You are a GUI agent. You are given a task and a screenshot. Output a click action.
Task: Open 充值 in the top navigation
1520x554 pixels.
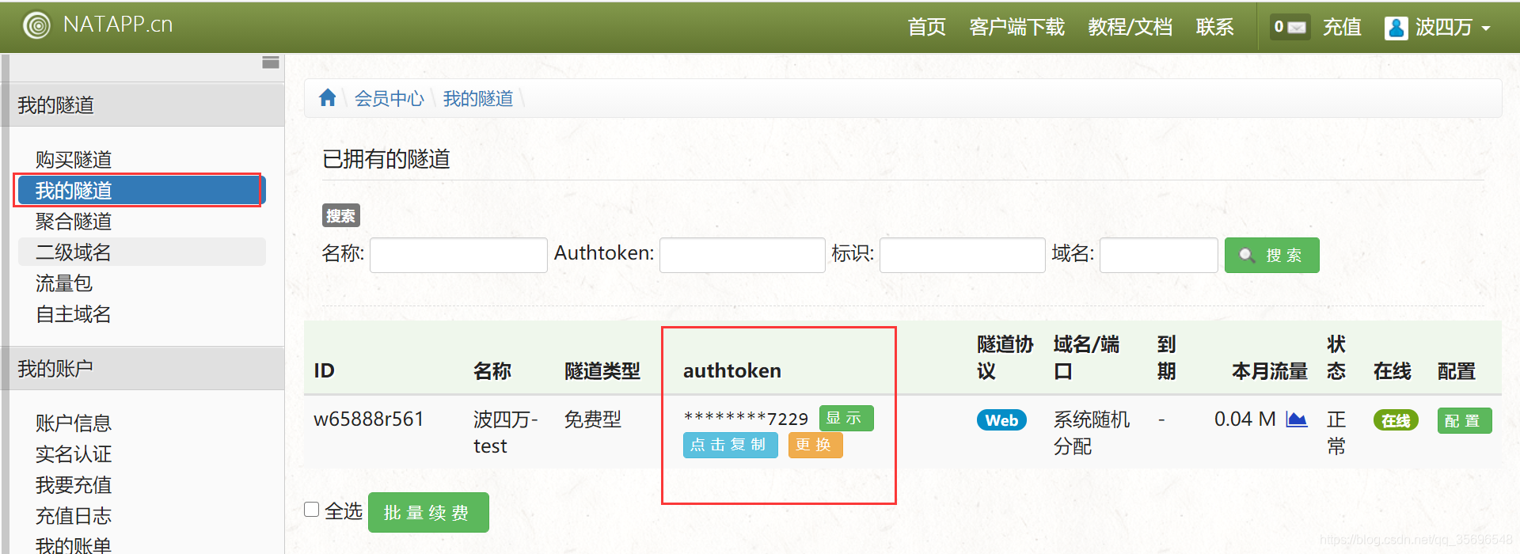(1342, 27)
